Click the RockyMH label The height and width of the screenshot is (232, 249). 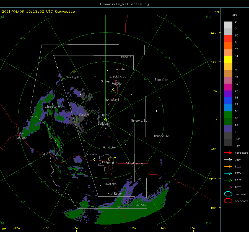(73, 77)
